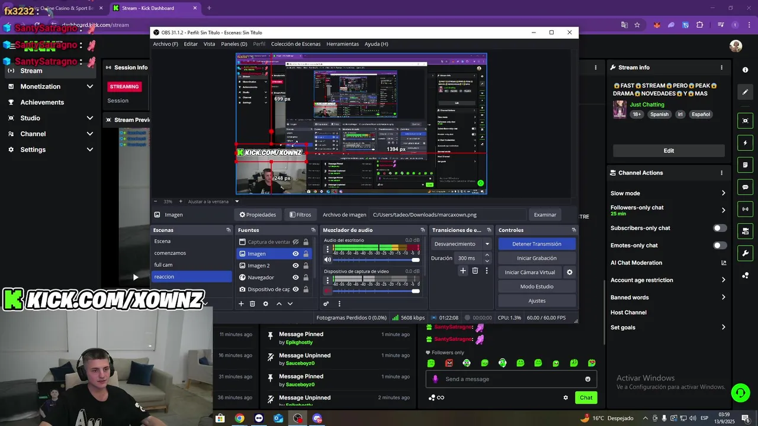Remove transition with trash icon
This screenshot has height=426, width=758.
click(475, 270)
